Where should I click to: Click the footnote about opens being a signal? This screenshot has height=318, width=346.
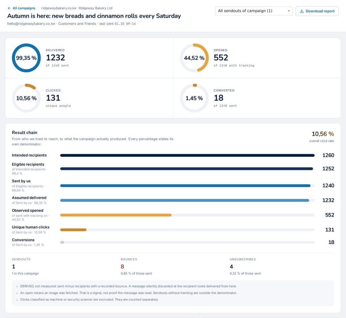tap(128, 293)
